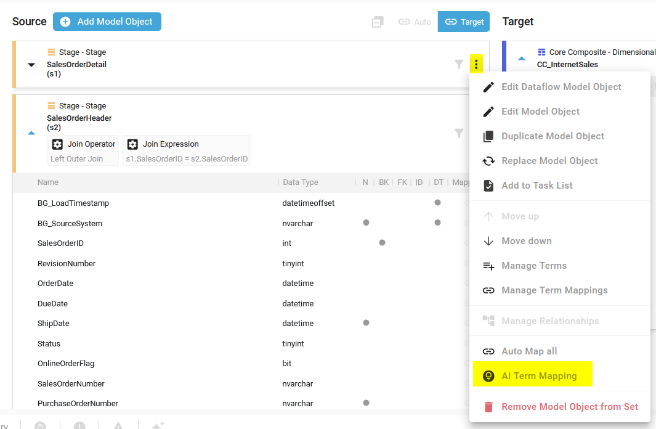Open the Join Expression settings gear
The height and width of the screenshot is (429, 656).
click(x=132, y=144)
